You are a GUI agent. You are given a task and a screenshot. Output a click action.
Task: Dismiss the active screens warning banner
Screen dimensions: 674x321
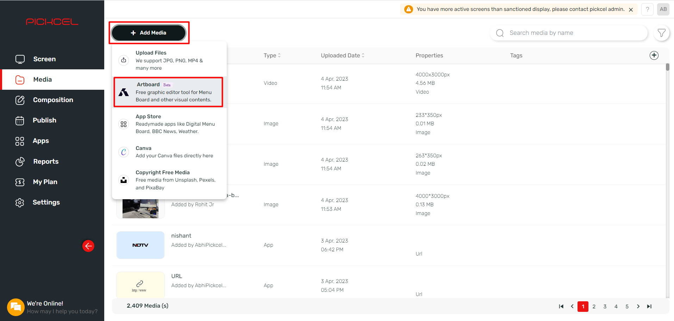click(631, 10)
